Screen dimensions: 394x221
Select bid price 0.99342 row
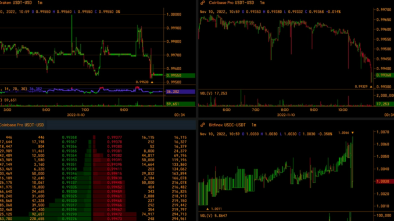[x=69, y=178]
